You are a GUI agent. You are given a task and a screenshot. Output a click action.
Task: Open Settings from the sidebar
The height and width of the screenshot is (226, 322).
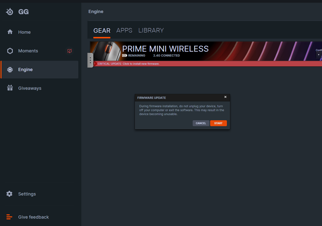click(40, 194)
